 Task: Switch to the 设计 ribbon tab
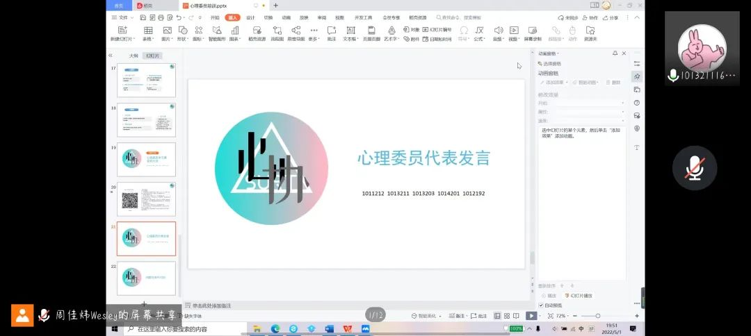(250, 17)
